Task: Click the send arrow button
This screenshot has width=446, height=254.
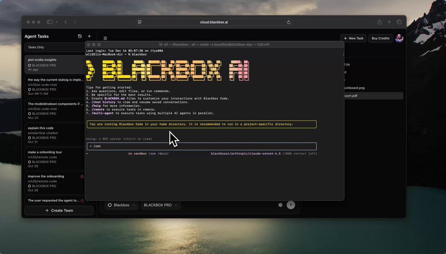Action: [x=291, y=205]
